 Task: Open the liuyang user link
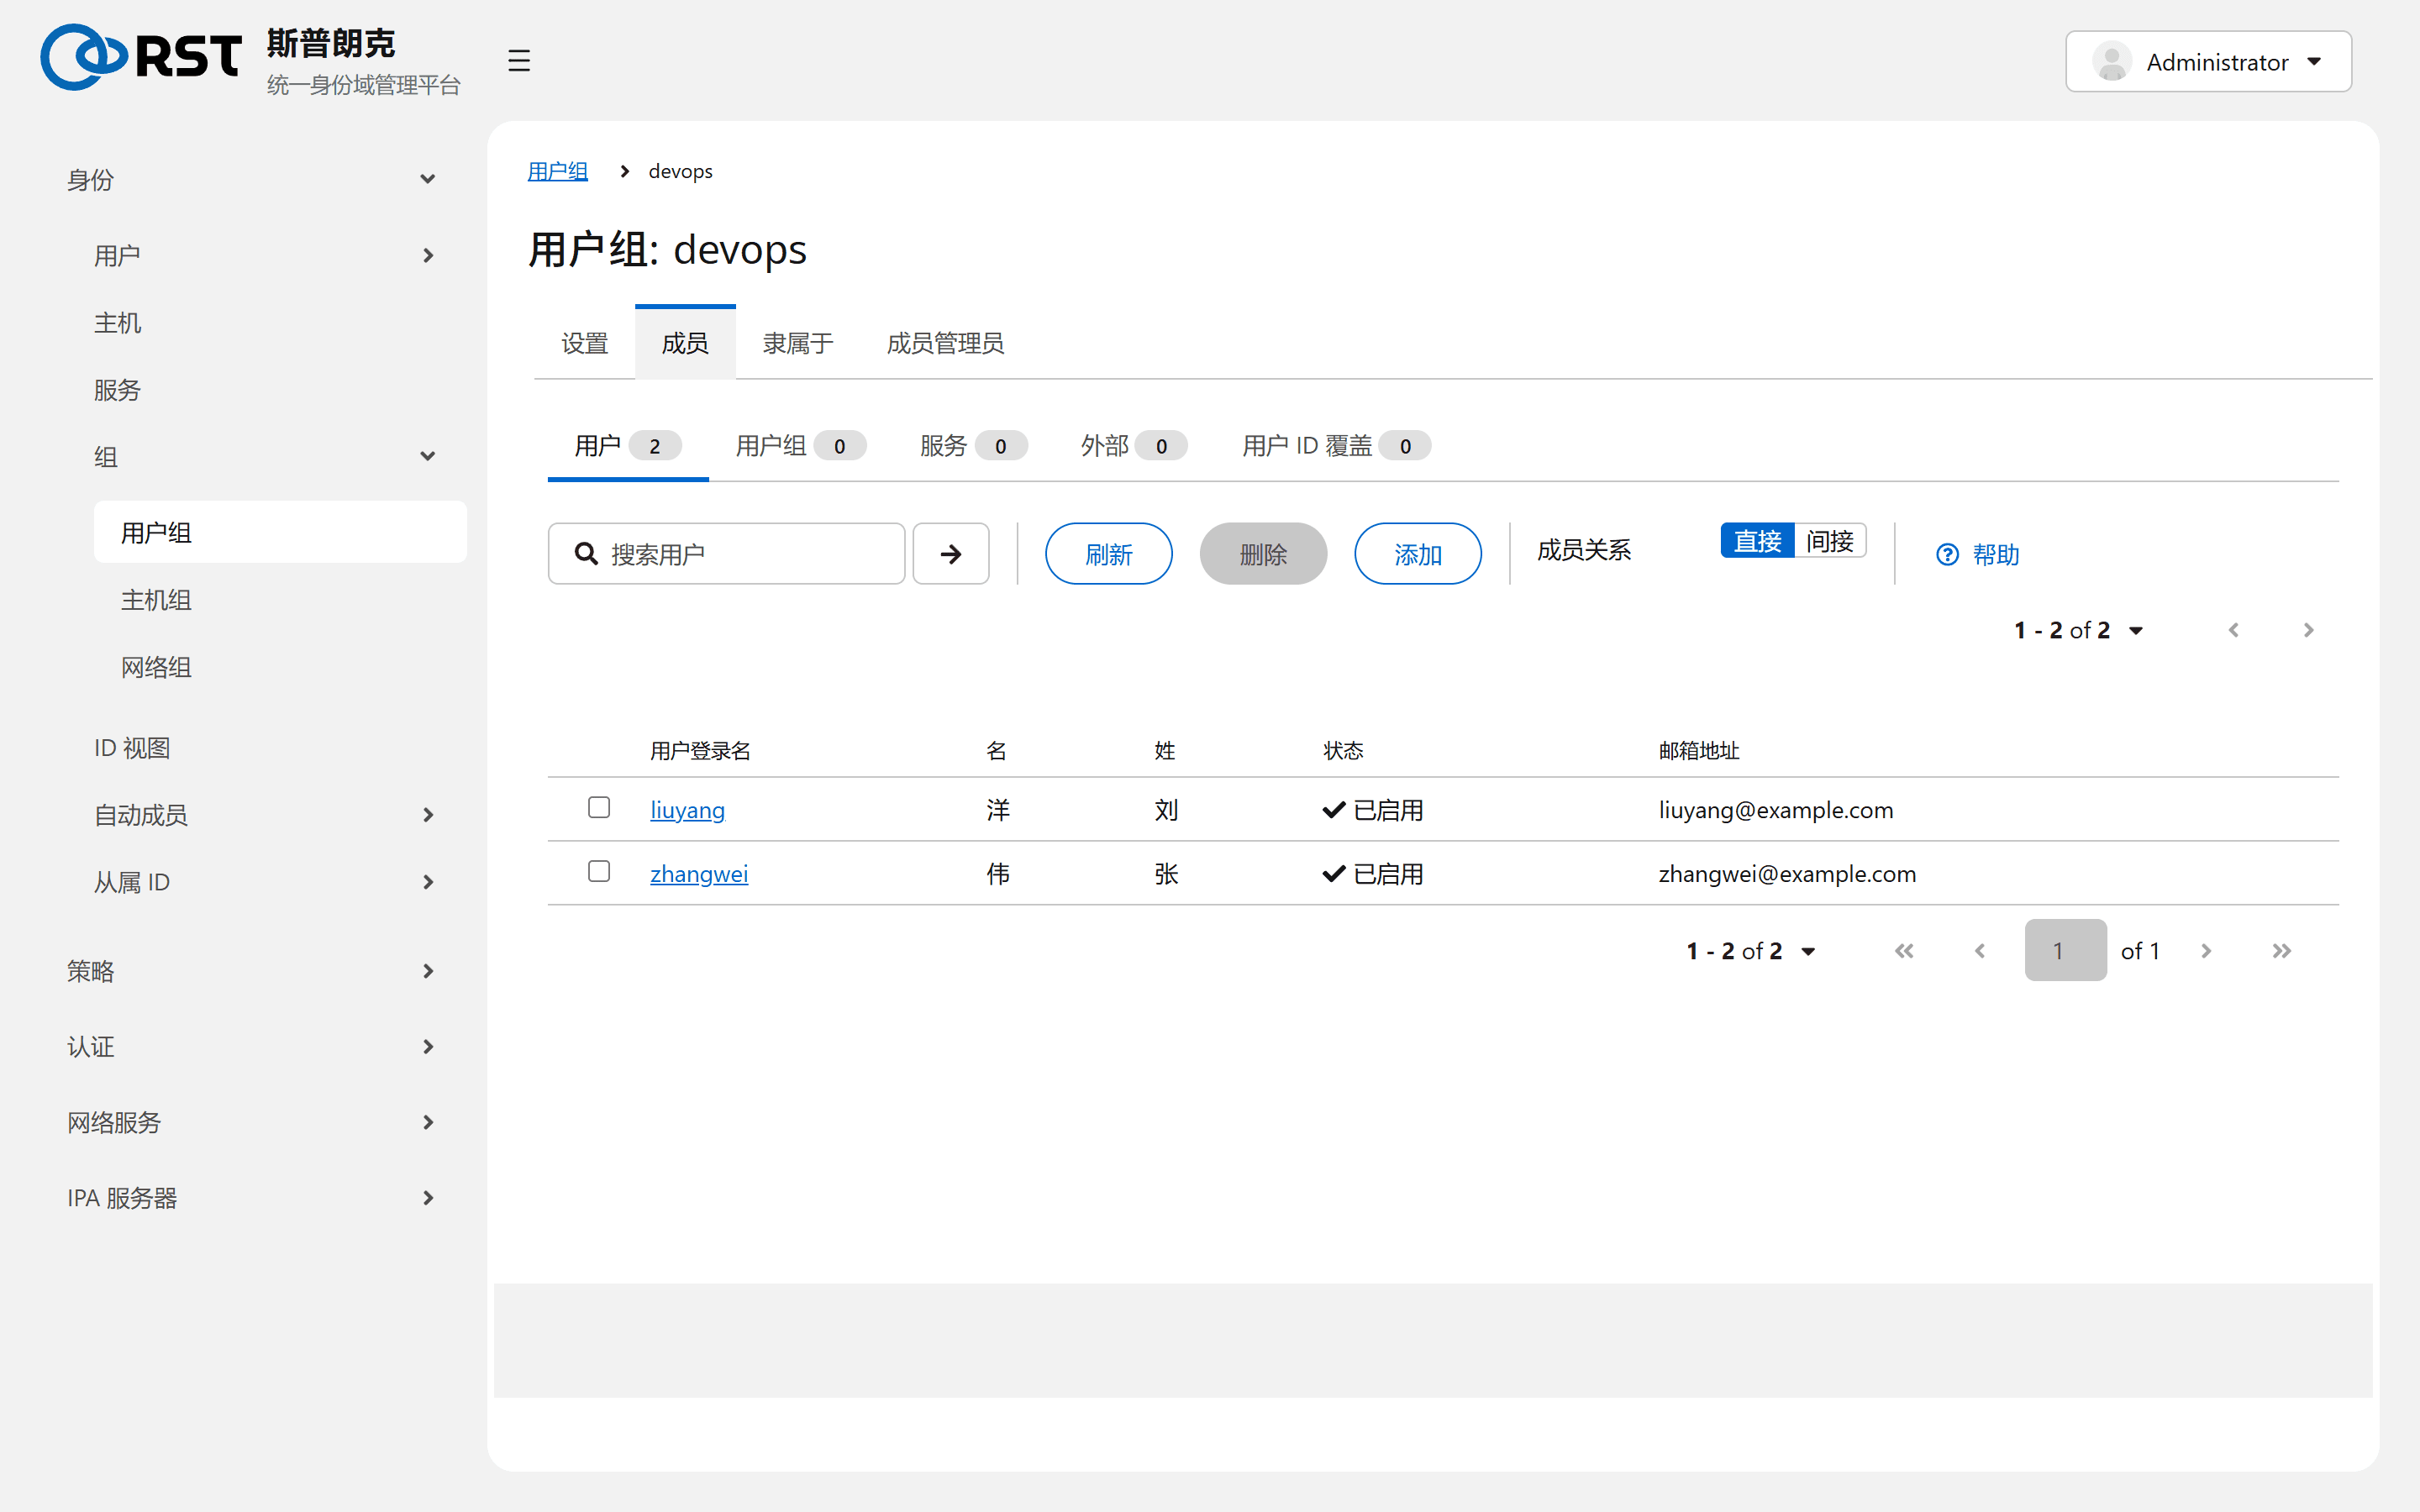[x=687, y=809]
